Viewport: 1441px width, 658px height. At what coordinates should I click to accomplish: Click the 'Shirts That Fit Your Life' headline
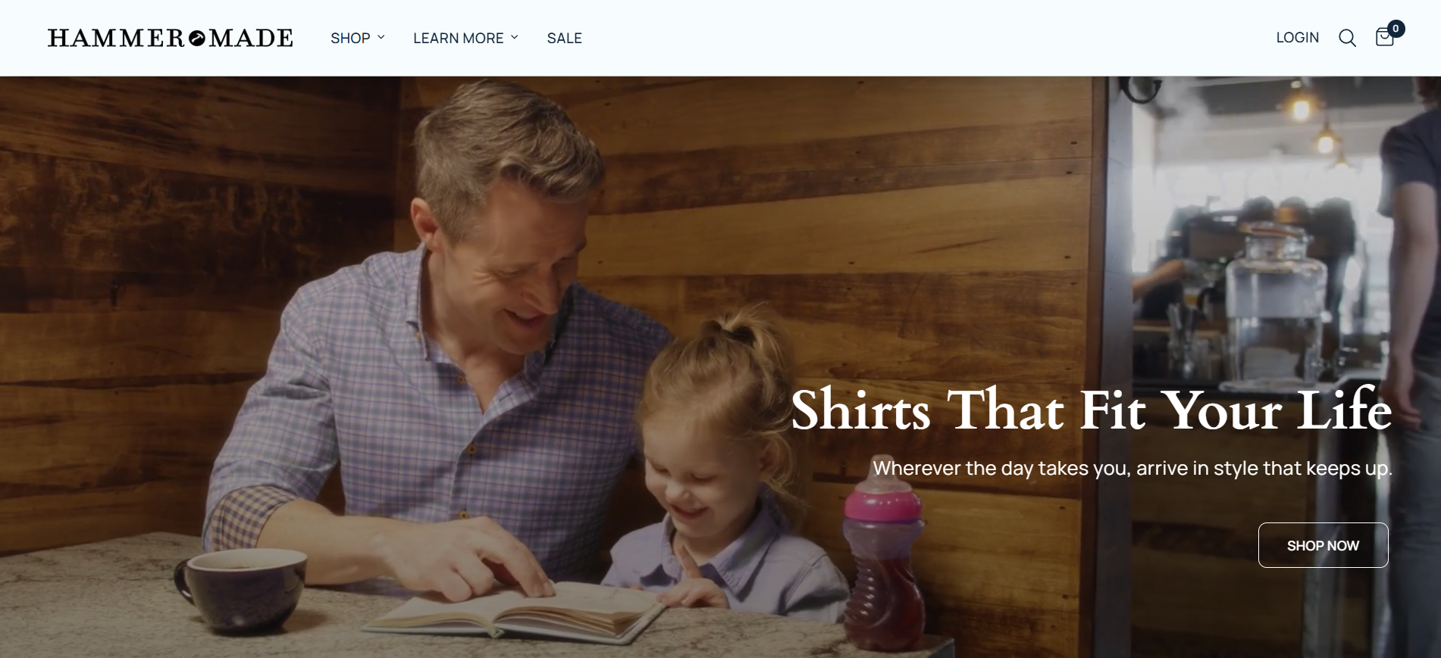1091,410
